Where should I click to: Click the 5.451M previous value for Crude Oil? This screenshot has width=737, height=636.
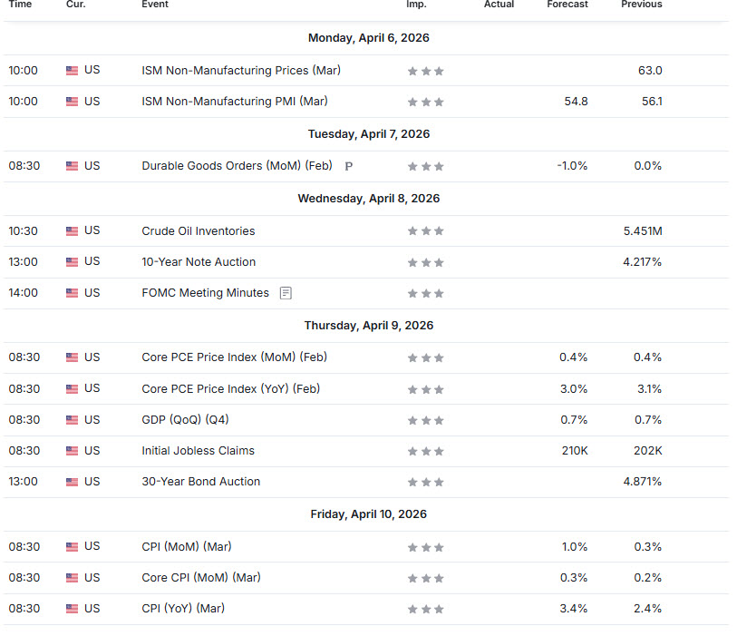click(x=643, y=231)
